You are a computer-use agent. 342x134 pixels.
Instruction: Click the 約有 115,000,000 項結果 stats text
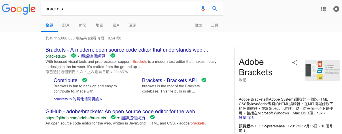point(83,38)
